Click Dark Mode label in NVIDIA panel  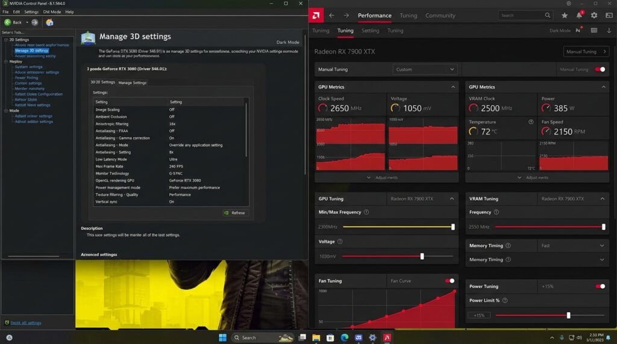click(287, 42)
